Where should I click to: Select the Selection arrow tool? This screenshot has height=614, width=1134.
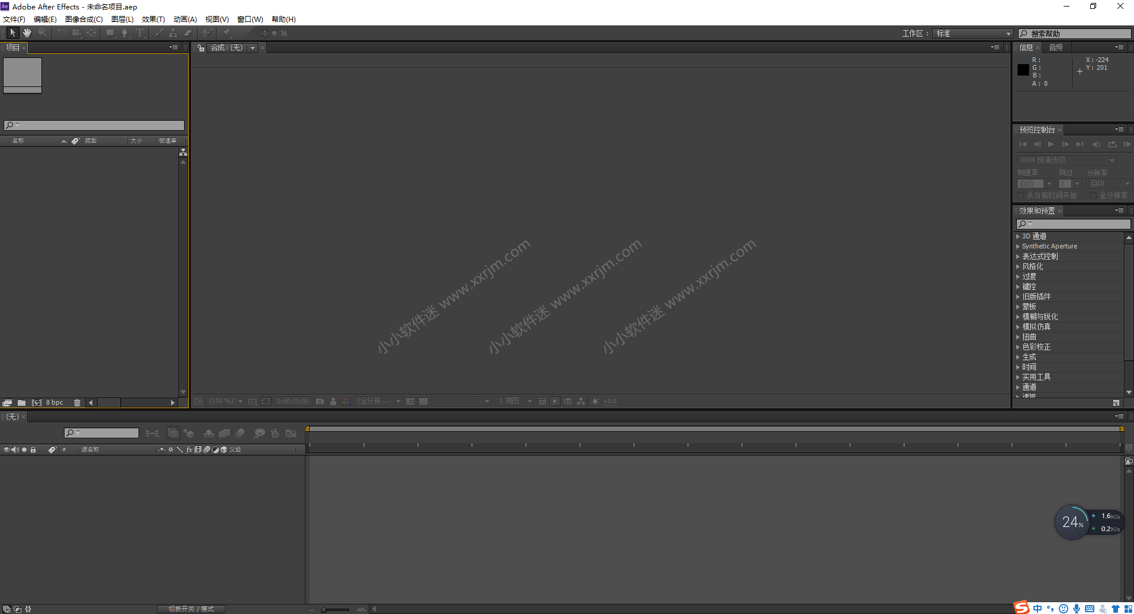[12, 33]
